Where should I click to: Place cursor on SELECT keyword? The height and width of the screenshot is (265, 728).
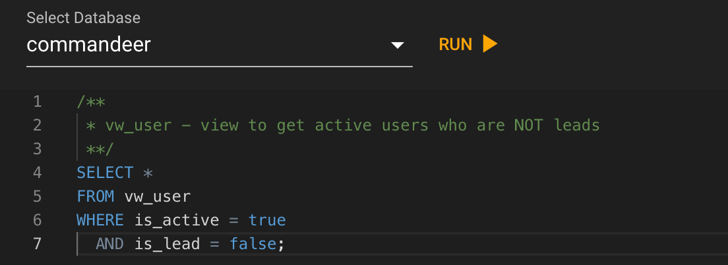(x=105, y=173)
